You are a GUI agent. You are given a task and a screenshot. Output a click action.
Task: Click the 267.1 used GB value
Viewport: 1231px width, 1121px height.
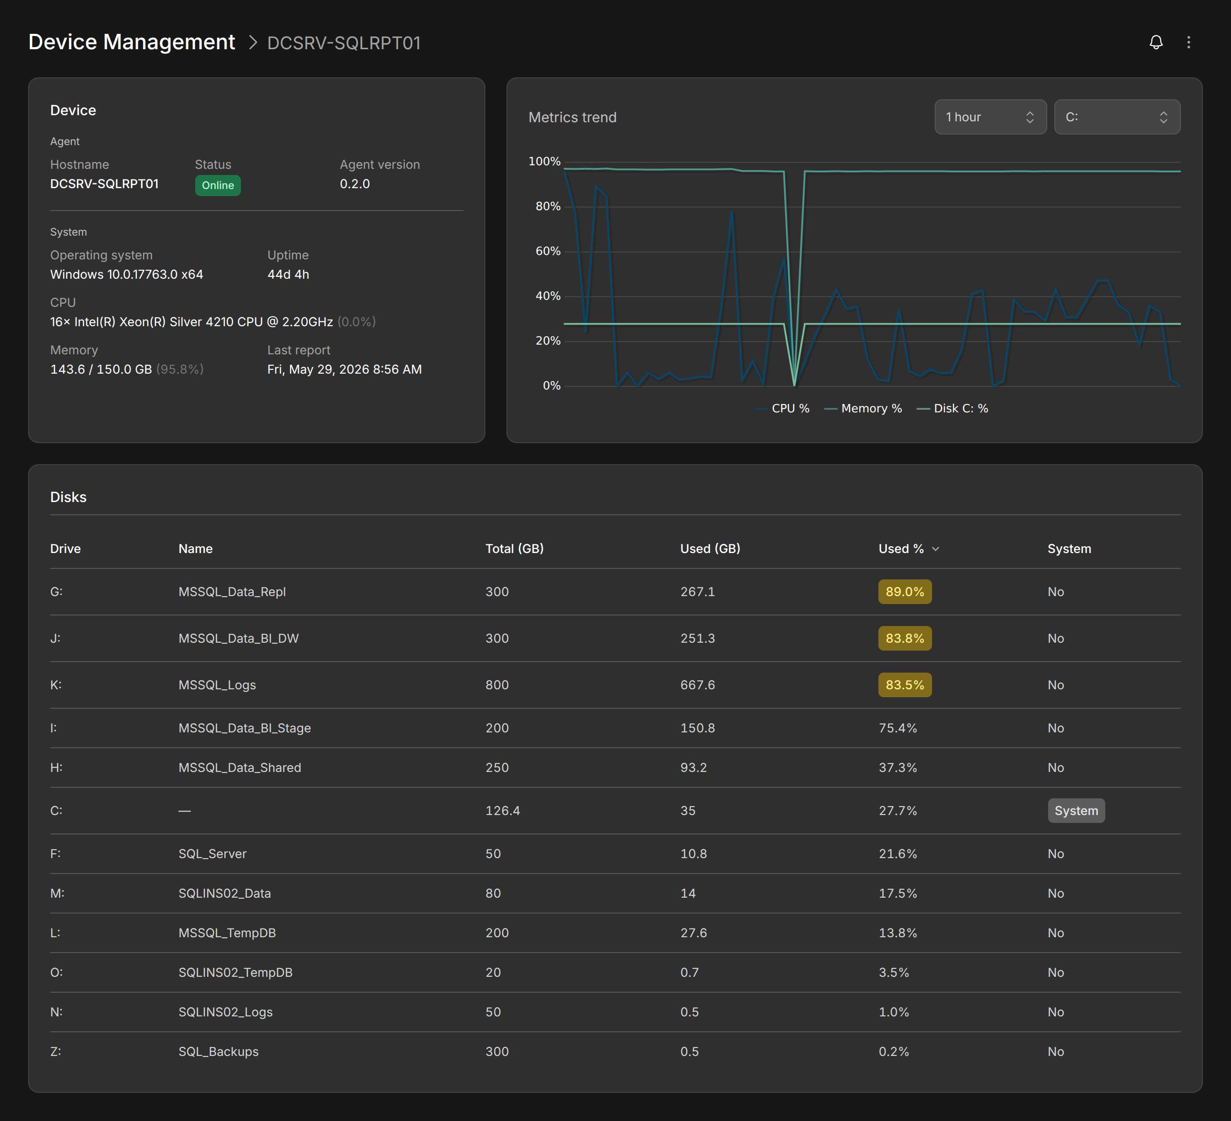(697, 592)
